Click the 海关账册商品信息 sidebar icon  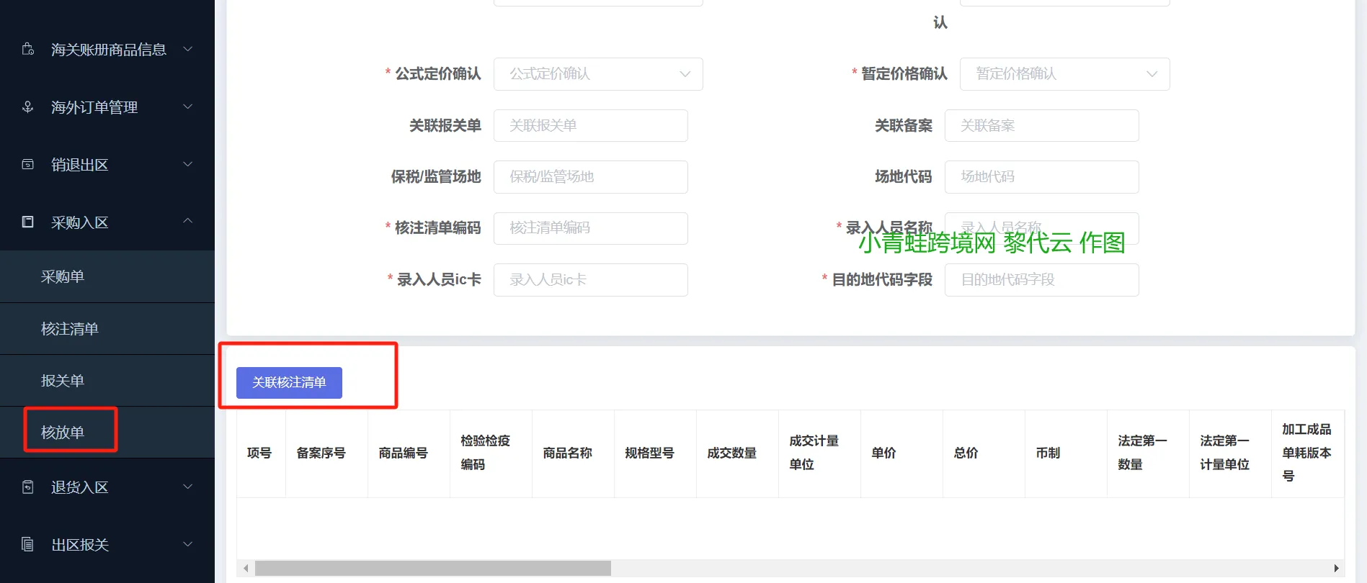28,49
